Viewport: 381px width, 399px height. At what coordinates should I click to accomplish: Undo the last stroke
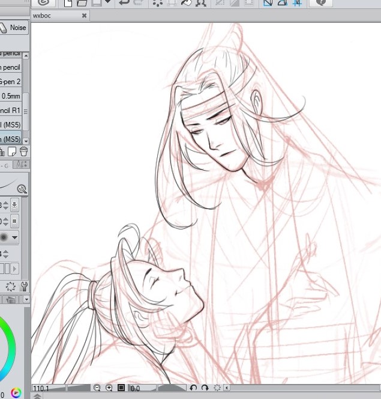tap(124, 2)
